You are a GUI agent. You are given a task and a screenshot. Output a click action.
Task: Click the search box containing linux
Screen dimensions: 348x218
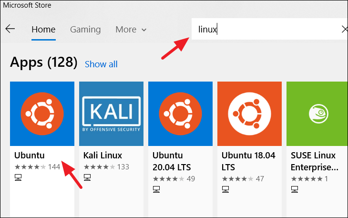(269, 29)
